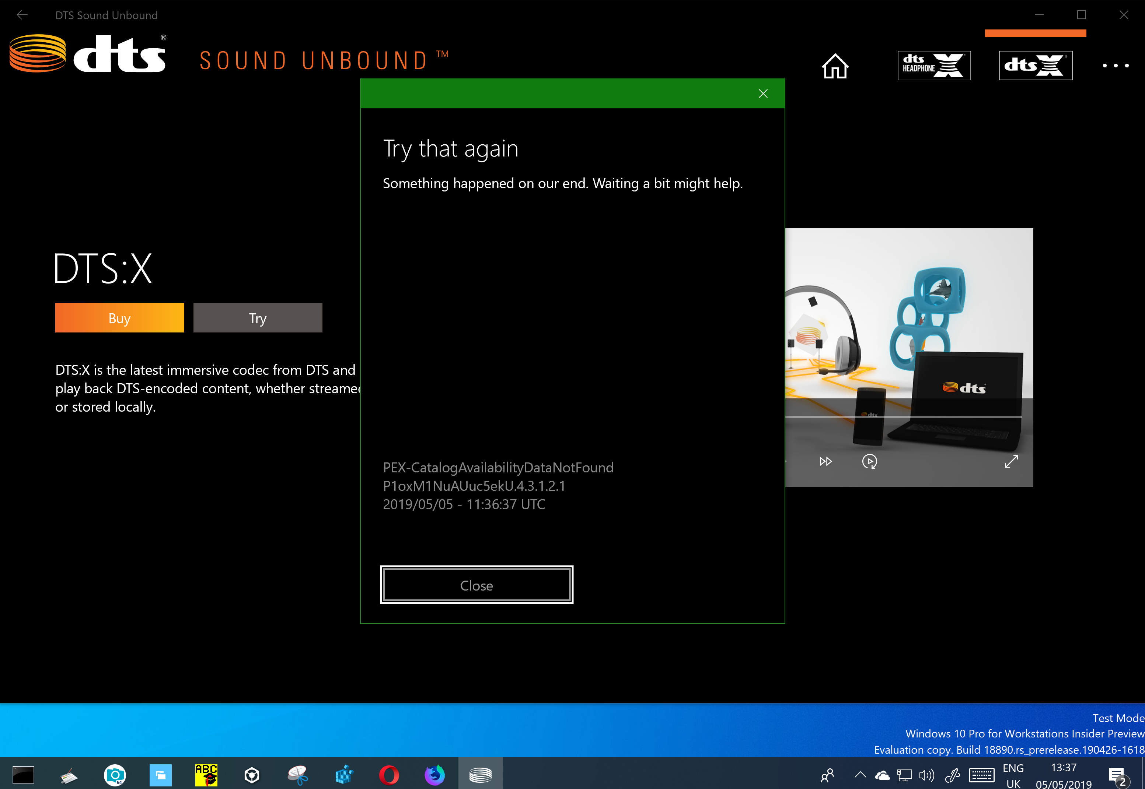Click the Close button in dialog
1145x789 pixels.
[x=476, y=584]
